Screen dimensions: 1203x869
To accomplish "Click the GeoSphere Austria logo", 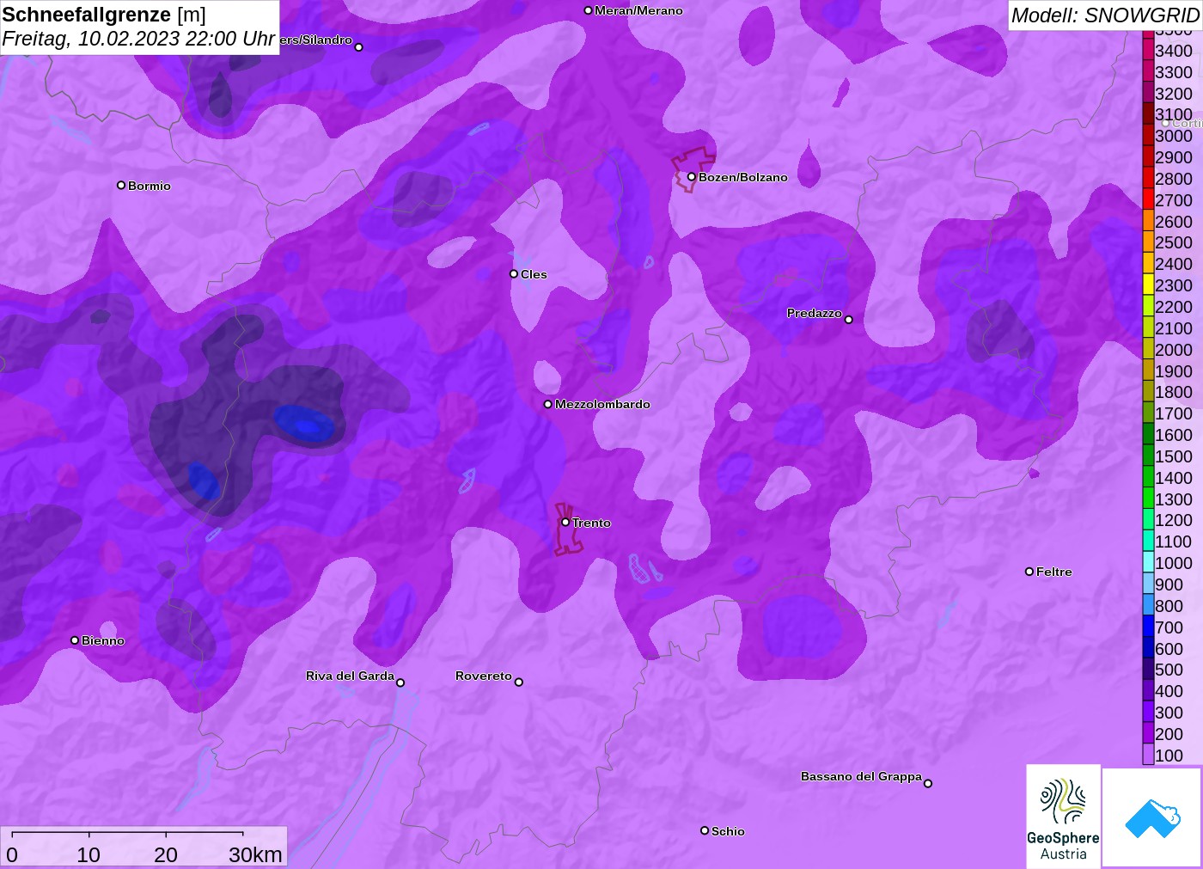I will (1063, 817).
